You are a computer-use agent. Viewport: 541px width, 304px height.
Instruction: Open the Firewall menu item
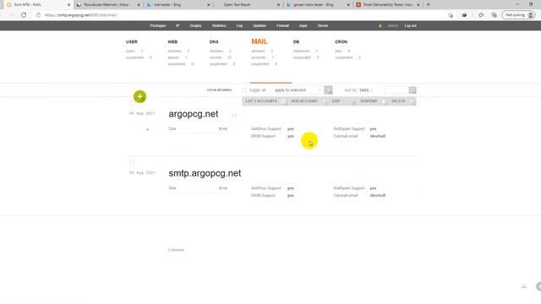point(282,25)
